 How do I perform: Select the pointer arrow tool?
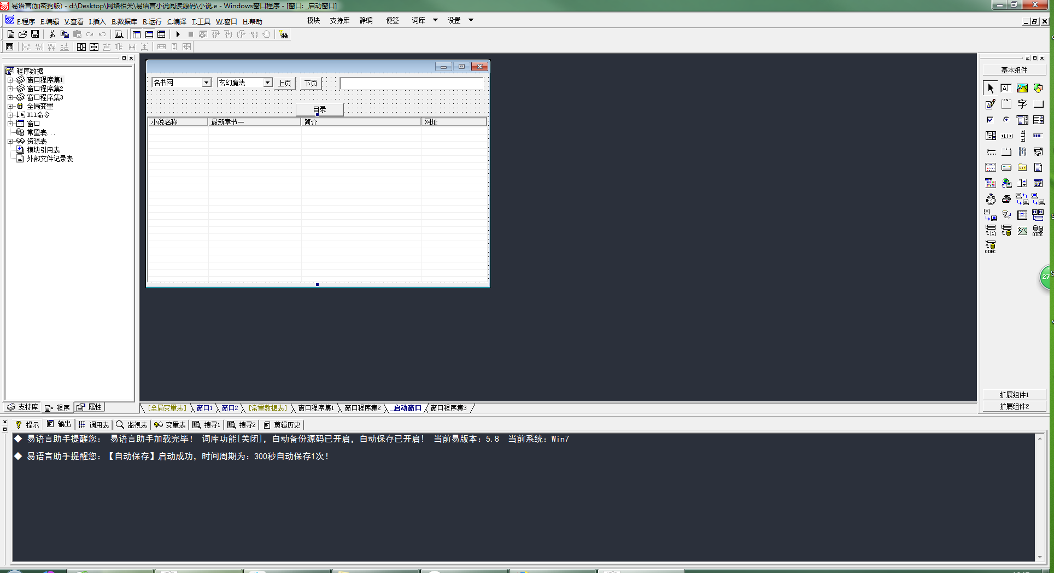click(991, 88)
